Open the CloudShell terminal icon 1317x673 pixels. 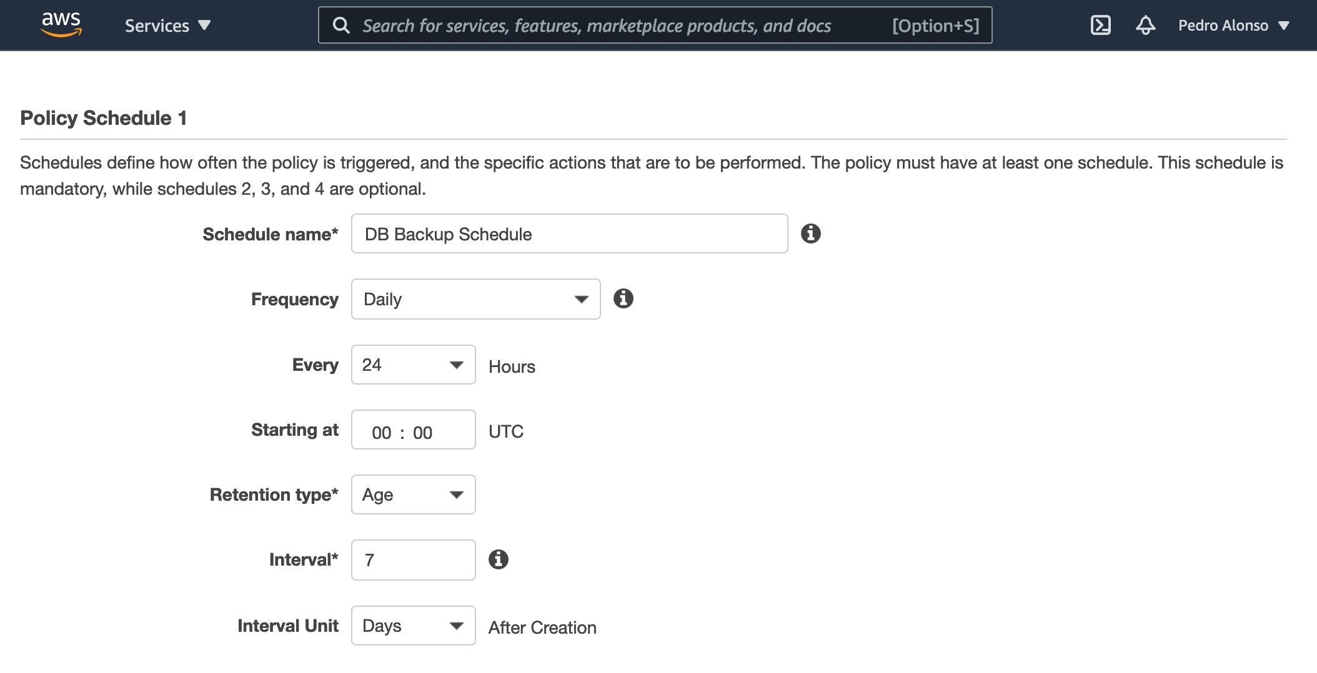pos(1100,25)
